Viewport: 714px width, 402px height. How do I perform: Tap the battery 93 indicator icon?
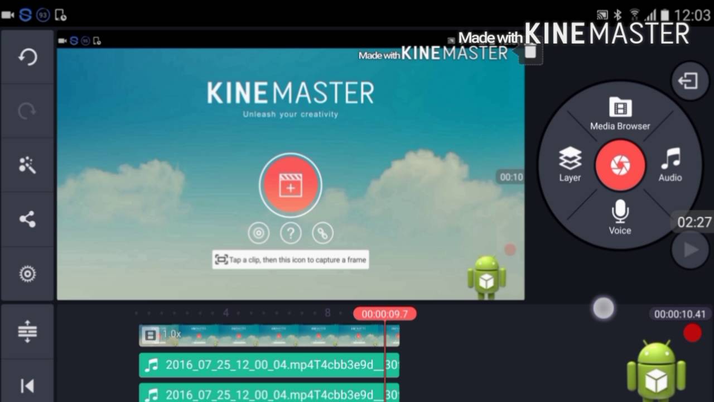coord(43,15)
